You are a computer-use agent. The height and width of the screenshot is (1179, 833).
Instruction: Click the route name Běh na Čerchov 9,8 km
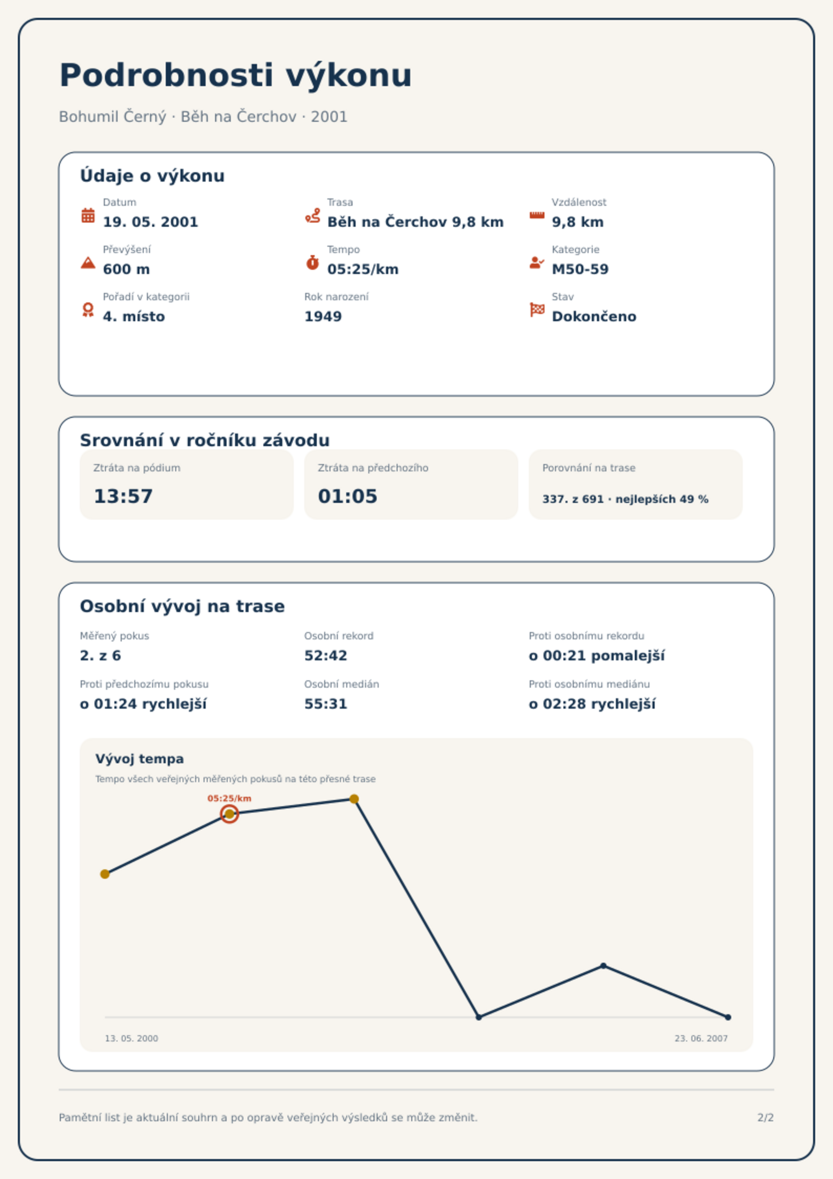pyautogui.click(x=415, y=222)
